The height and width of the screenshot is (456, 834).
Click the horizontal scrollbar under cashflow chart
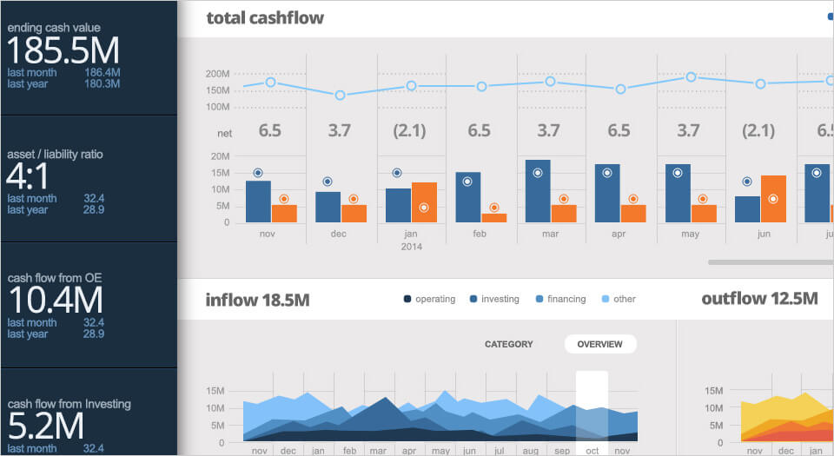[x=764, y=261]
